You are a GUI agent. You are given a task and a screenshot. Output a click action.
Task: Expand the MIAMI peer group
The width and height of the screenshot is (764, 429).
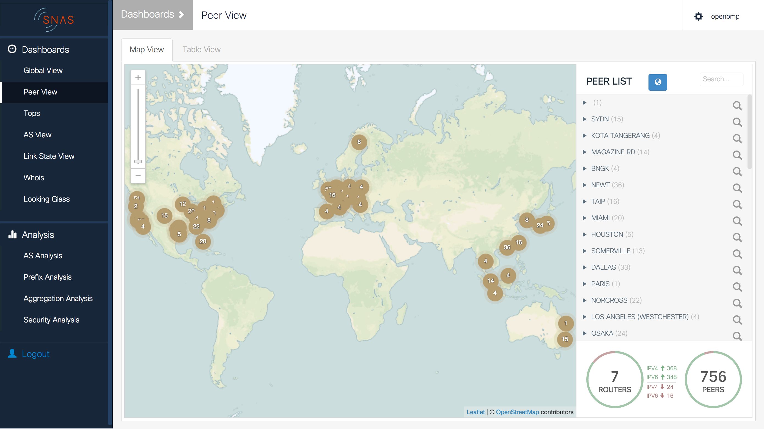584,218
